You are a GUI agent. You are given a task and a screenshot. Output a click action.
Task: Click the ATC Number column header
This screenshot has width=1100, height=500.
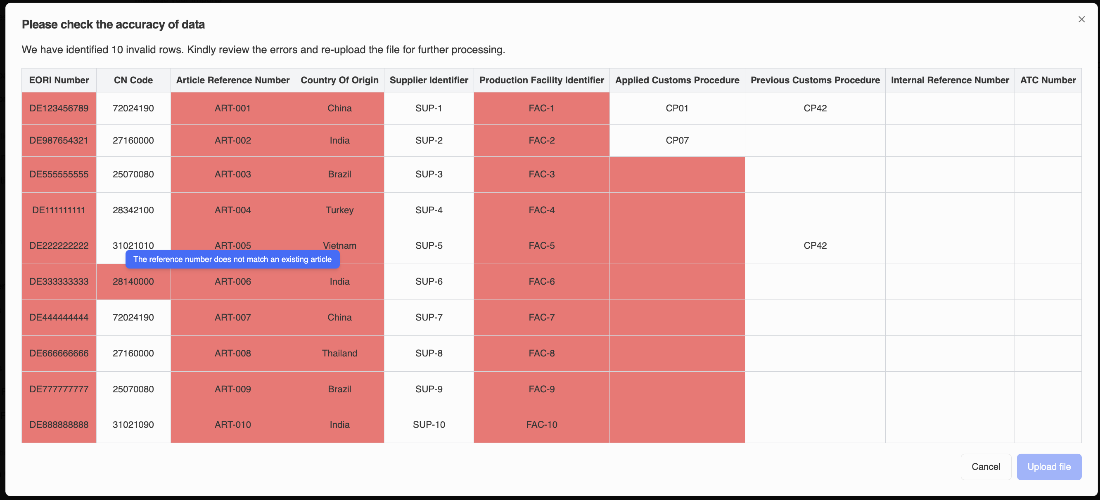1048,80
